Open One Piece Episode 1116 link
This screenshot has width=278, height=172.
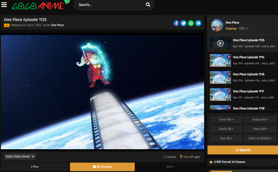(248, 74)
